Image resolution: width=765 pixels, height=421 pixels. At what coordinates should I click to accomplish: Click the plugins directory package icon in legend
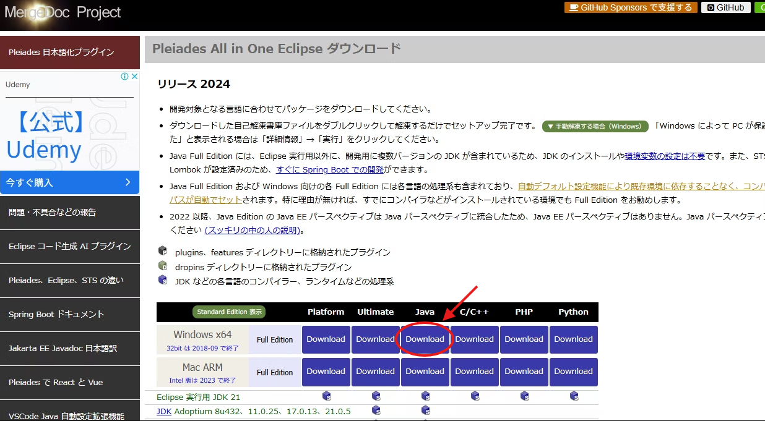161,252
